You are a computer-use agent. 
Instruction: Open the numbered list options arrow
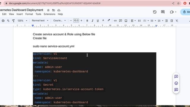tap(163, 21)
